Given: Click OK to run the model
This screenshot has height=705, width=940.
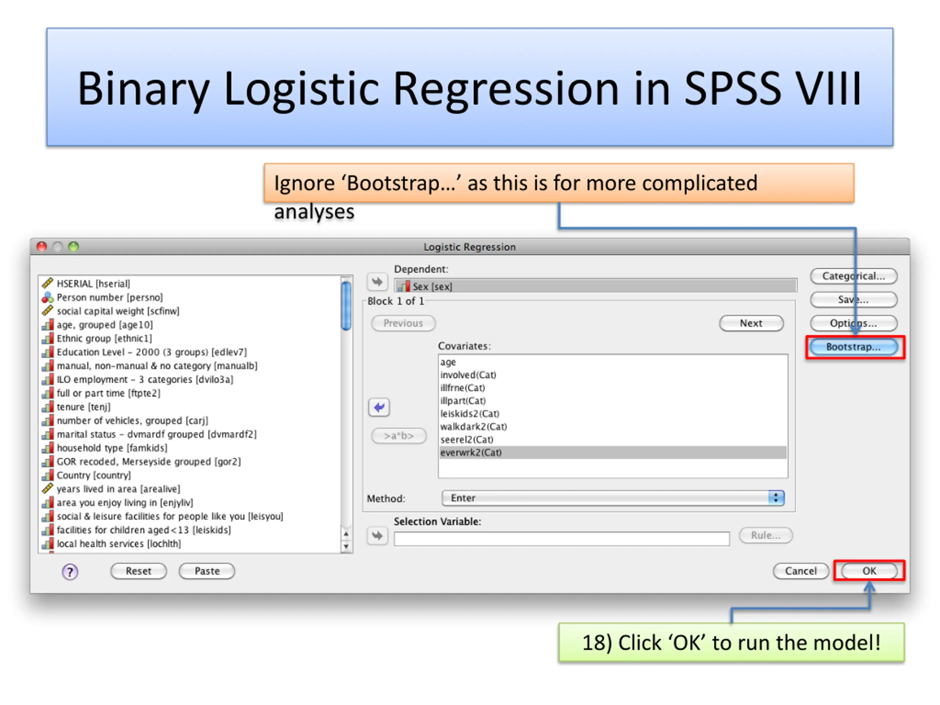Looking at the screenshot, I should coord(869,571).
